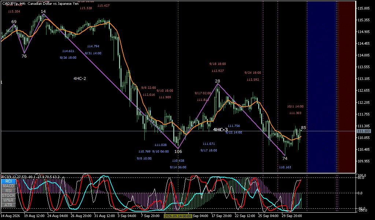The width and height of the screenshot is (375, 220).
Task: Click the 112.592 price label
Action: pos(253,80)
